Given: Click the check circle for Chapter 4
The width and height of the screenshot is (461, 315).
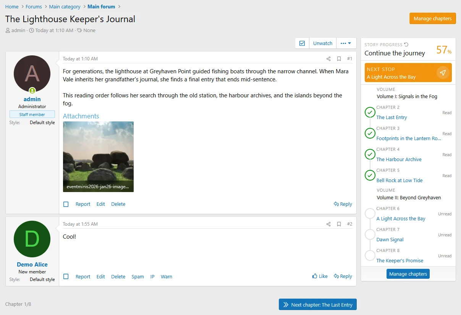Looking at the screenshot, I should coord(370,154).
